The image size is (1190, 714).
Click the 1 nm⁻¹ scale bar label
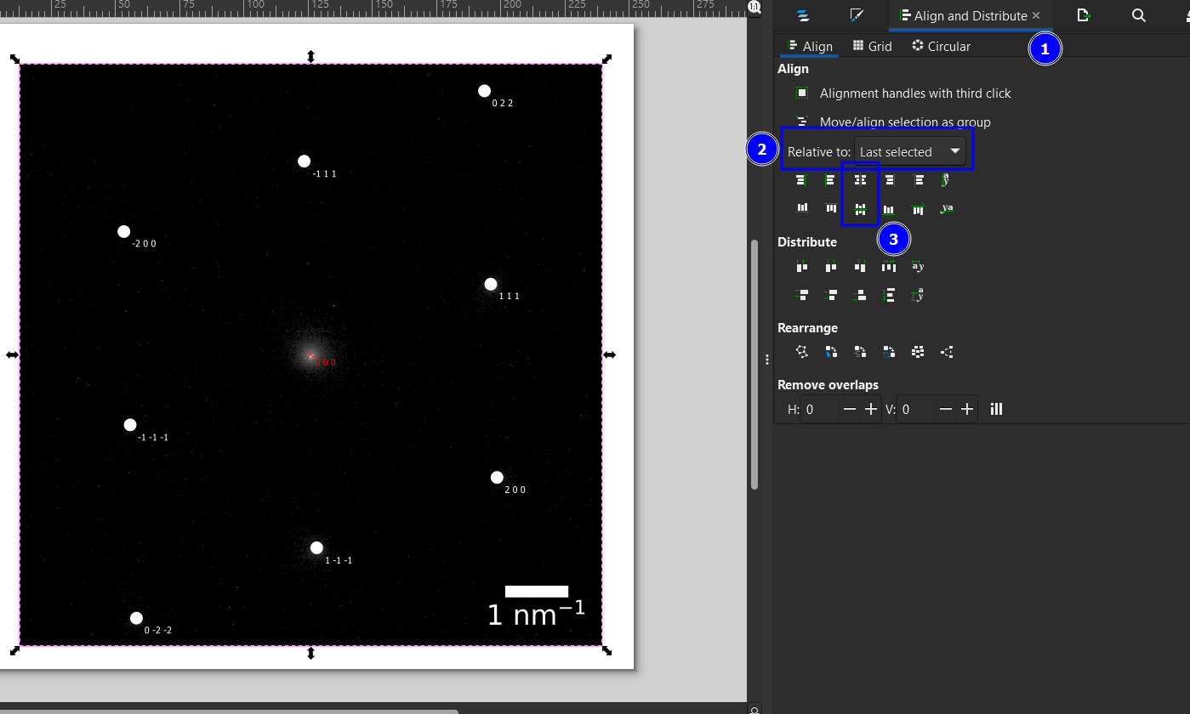click(x=536, y=614)
